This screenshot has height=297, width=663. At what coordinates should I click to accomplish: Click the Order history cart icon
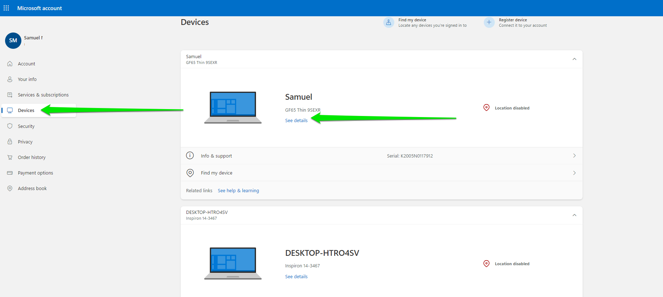coord(10,157)
